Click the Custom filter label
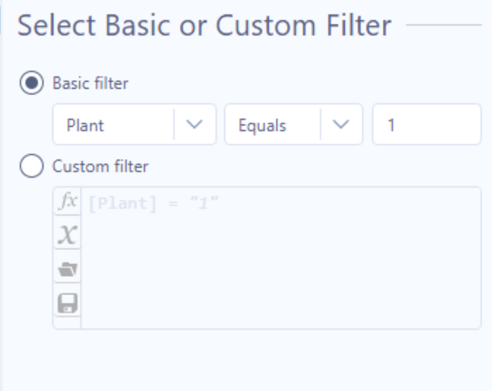Viewport: 492px width, 391px height. (100, 166)
